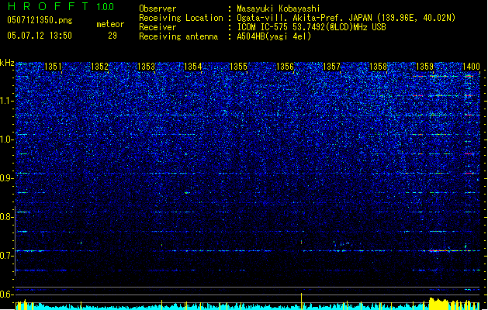Click the 0.7 kHz axis label
Image resolution: width=488 pixels, height=310 pixels.
click(x=7, y=256)
